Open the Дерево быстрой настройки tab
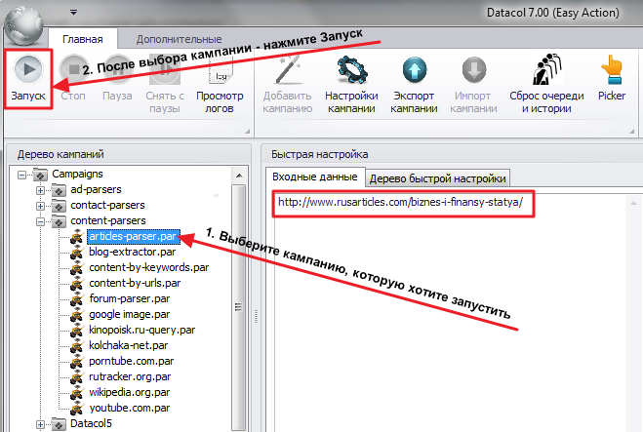 [437, 178]
